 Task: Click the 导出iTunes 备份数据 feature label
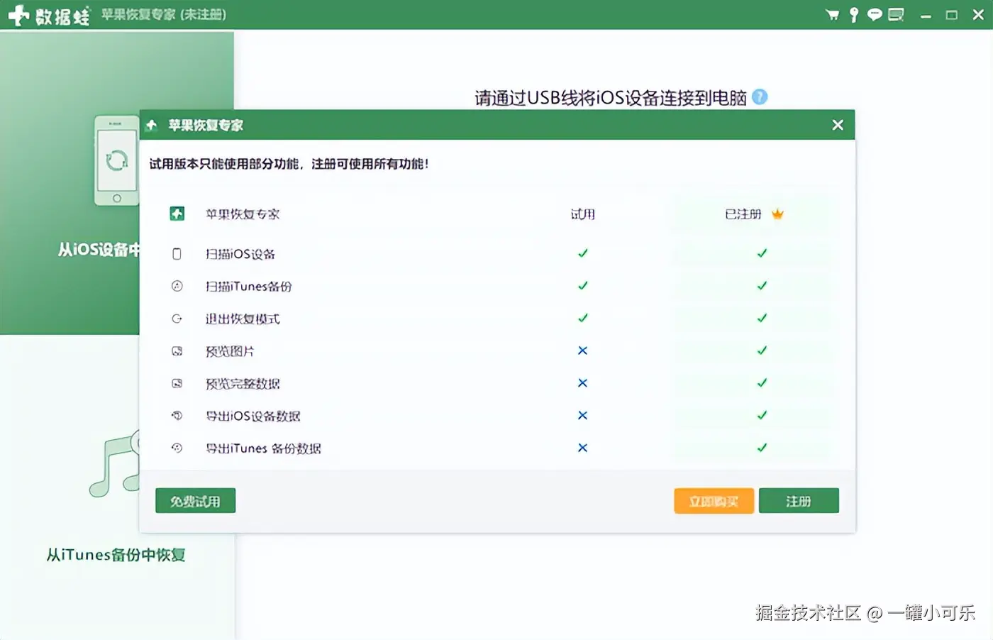pyautogui.click(x=263, y=448)
